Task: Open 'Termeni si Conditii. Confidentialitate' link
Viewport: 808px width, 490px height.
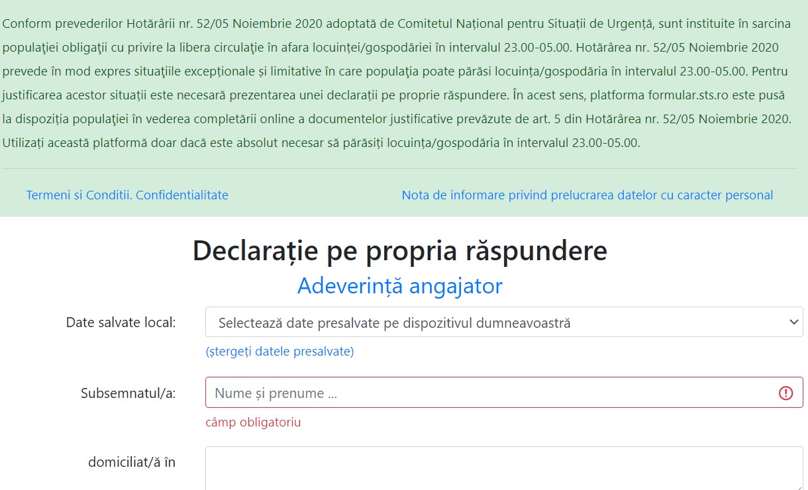Action: pyautogui.click(x=127, y=195)
